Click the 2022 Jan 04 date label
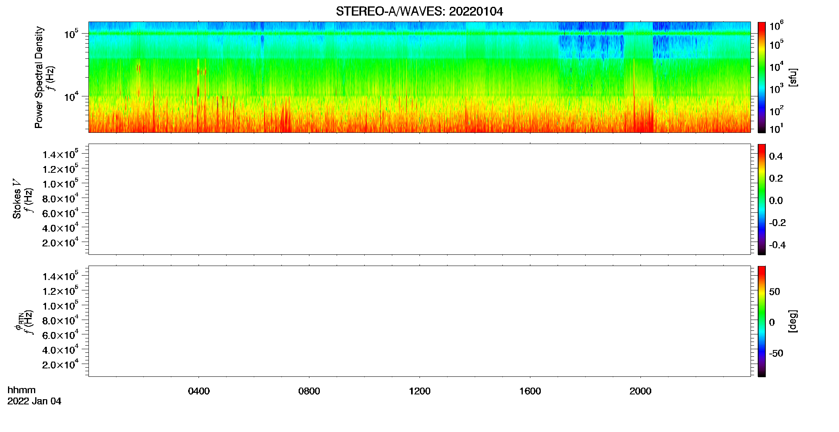Screen dimensions: 839x432 [34, 401]
